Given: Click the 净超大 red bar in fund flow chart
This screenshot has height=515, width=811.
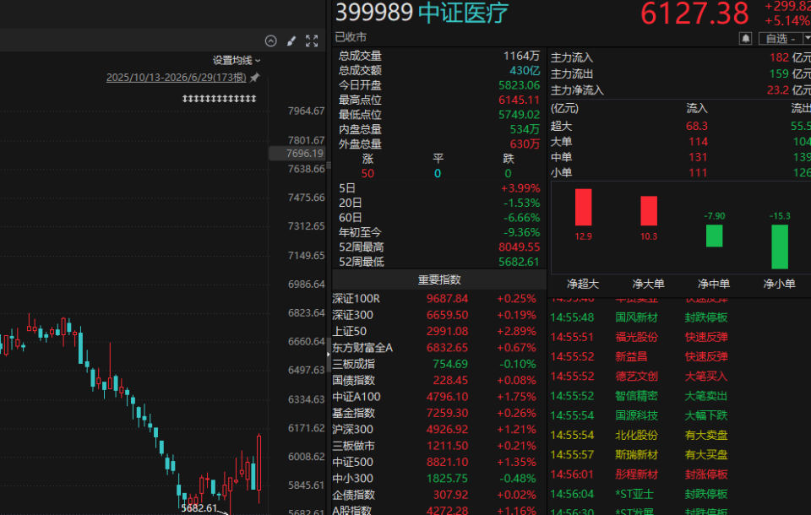Looking at the screenshot, I should pos(584,208).
